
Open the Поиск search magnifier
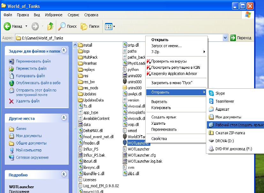pos(62,26)
